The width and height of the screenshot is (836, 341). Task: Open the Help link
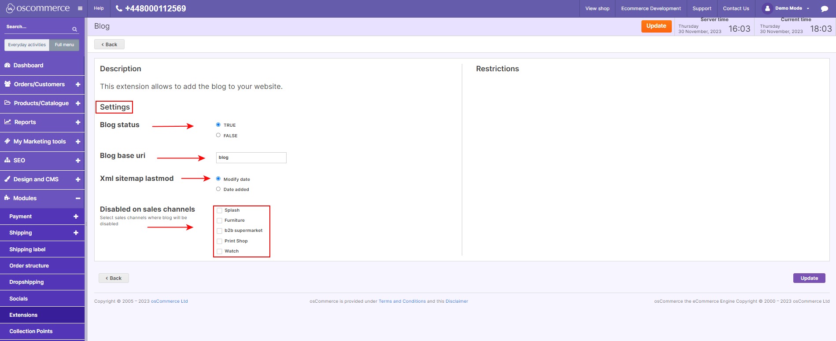[99, 8]
